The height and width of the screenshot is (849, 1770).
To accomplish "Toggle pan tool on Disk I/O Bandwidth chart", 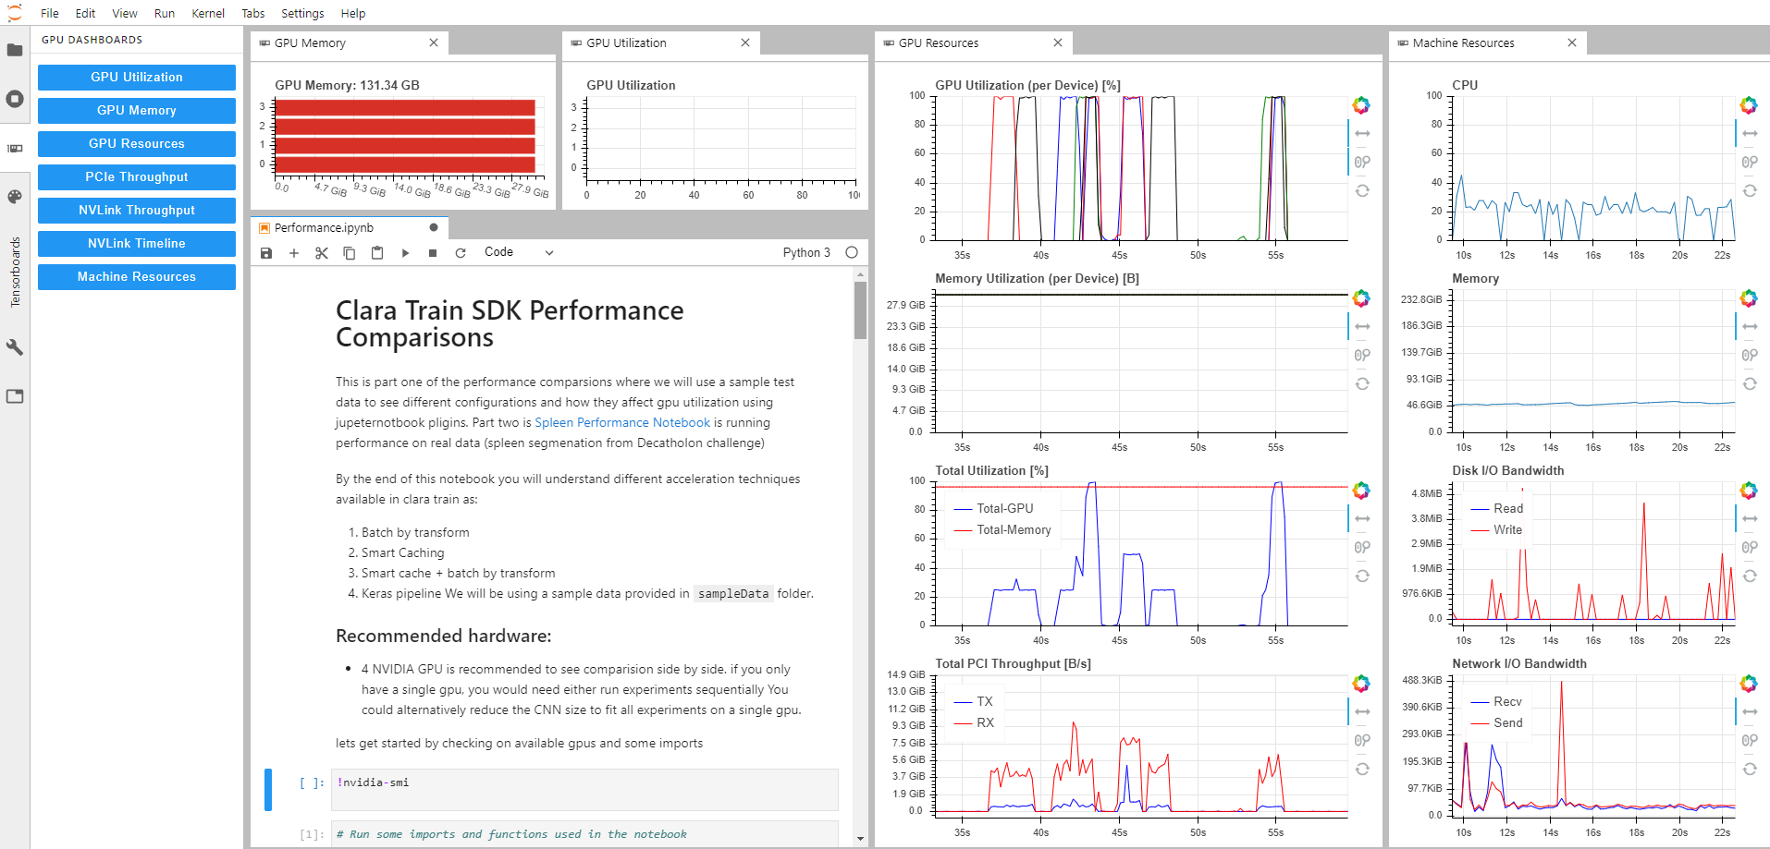I will pyautogui.click(x=1750, y=519).
